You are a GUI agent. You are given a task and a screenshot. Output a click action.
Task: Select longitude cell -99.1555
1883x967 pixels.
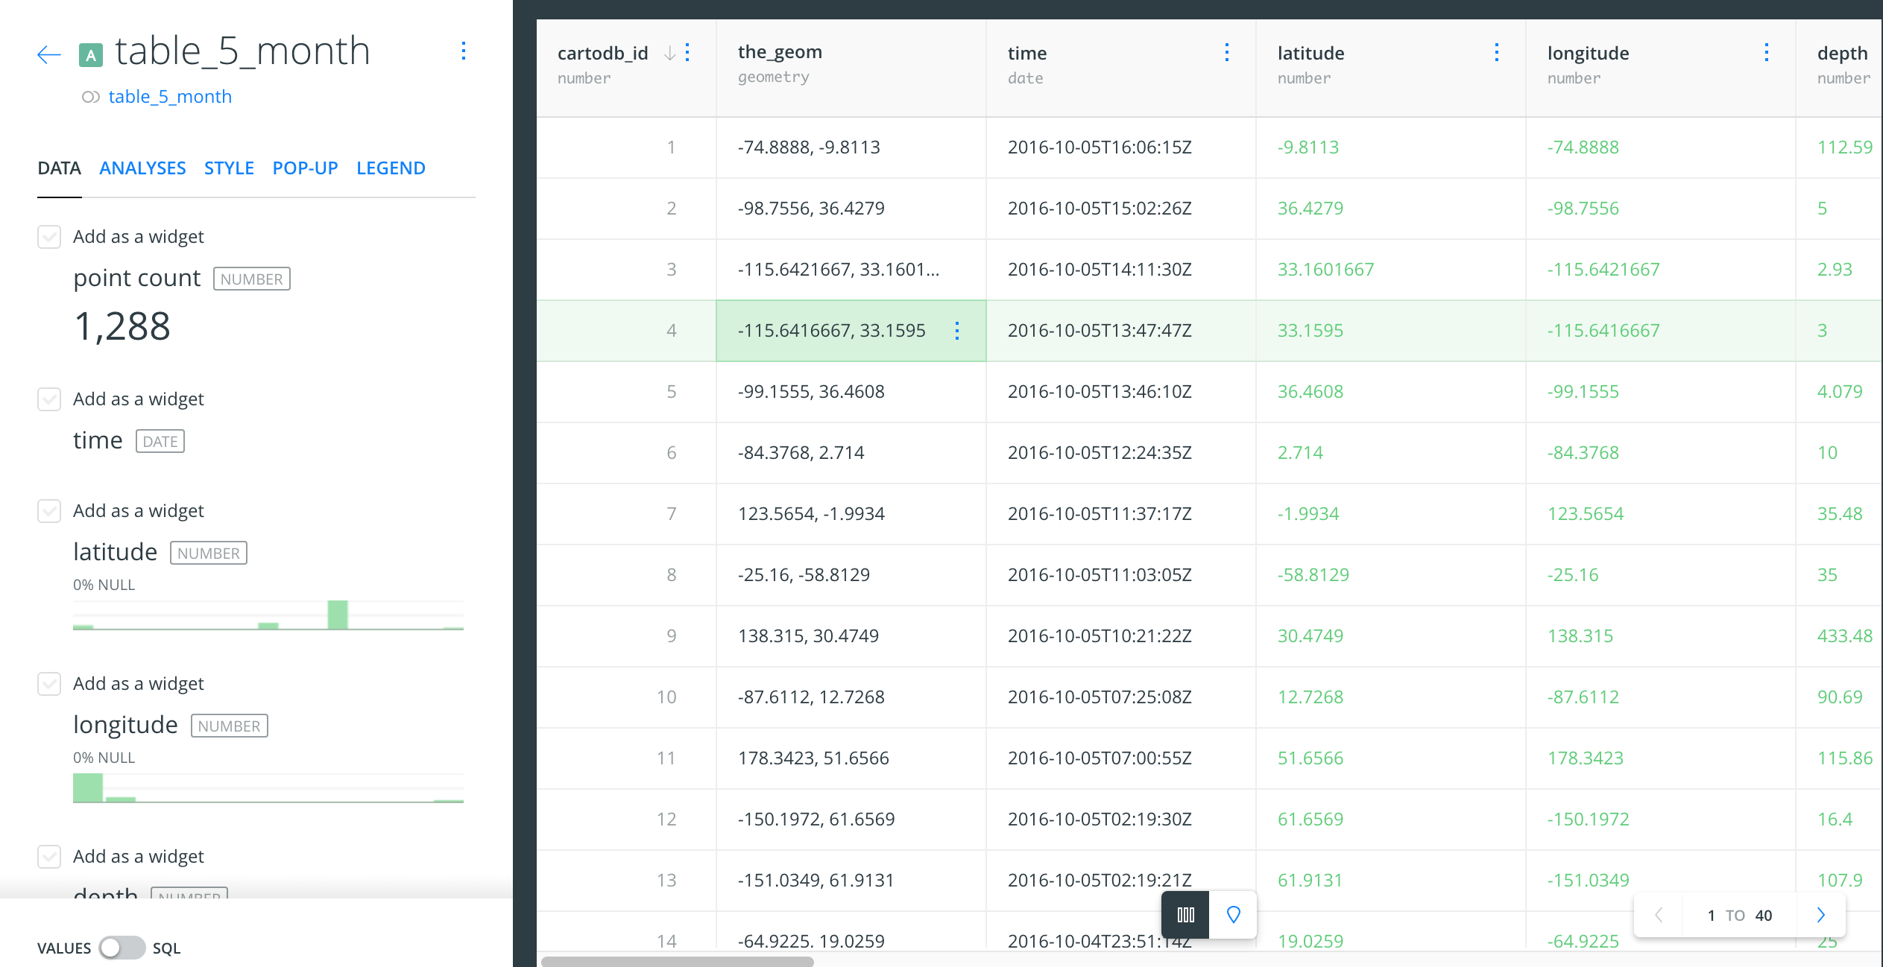pyautogui.click(x=1661, y=392)
